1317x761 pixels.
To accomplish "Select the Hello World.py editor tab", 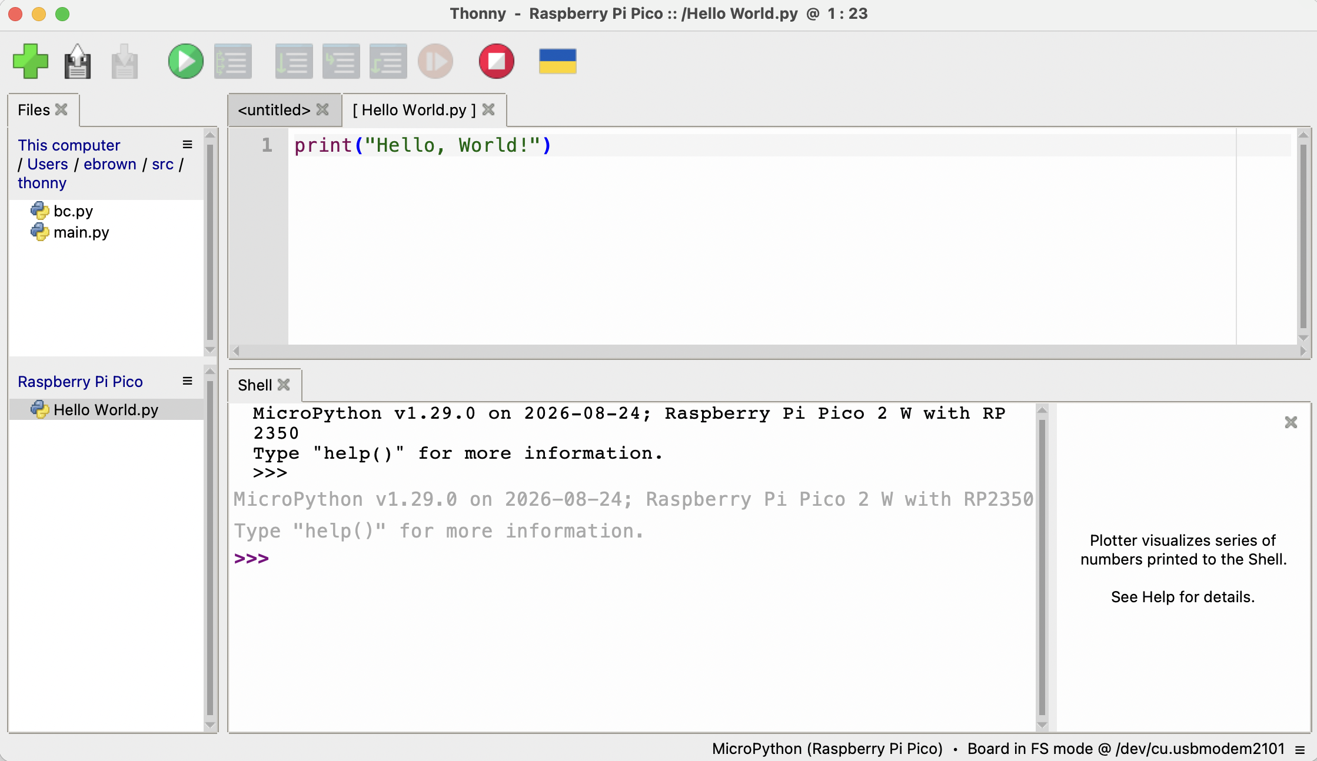I will tap(414, 110).
